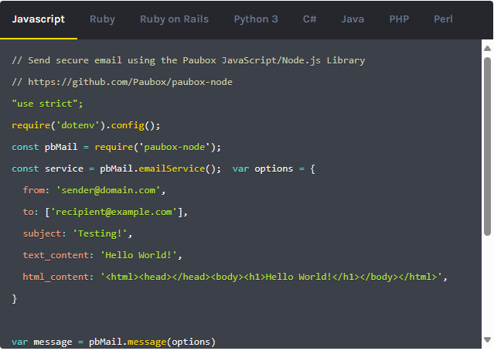Click the var options declaration

[x=274, y=169]
